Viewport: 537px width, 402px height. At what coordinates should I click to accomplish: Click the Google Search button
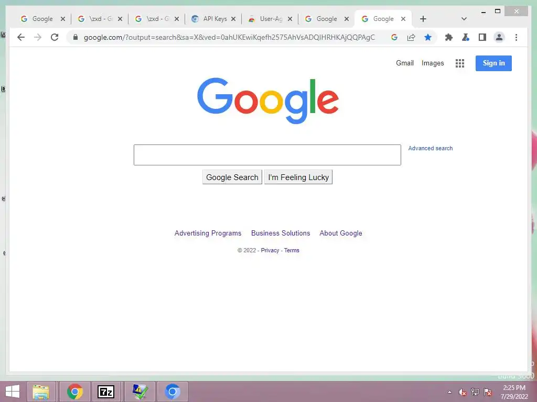[232, 177]
